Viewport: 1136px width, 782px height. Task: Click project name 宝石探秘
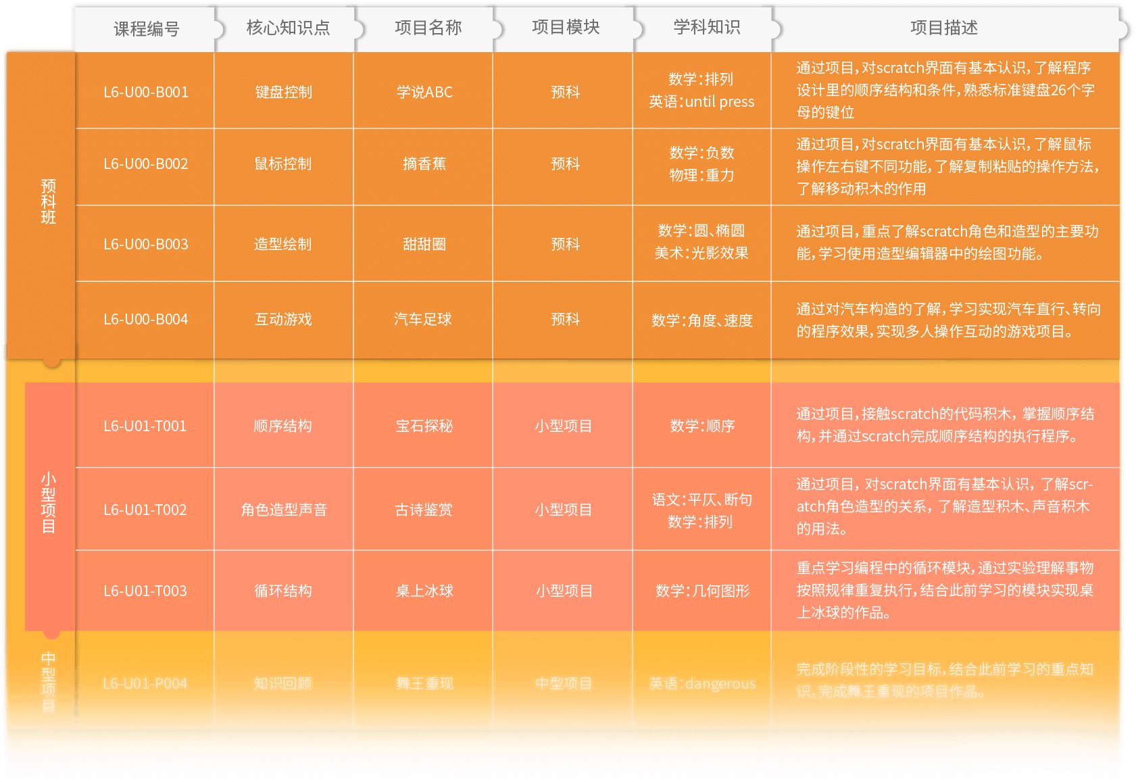coord(424,426)
